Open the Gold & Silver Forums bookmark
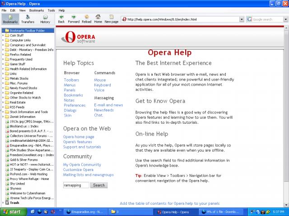The image size is (289, 216). pos(22,160)
